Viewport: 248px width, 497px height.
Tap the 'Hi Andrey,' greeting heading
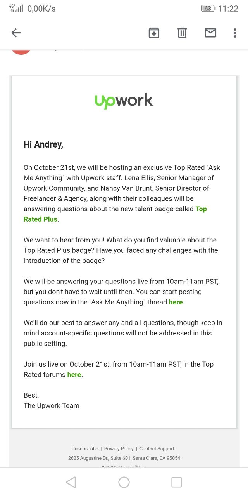coord(43,145)
